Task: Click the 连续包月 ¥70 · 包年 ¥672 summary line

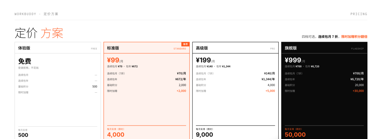Action: click(122, 66)
